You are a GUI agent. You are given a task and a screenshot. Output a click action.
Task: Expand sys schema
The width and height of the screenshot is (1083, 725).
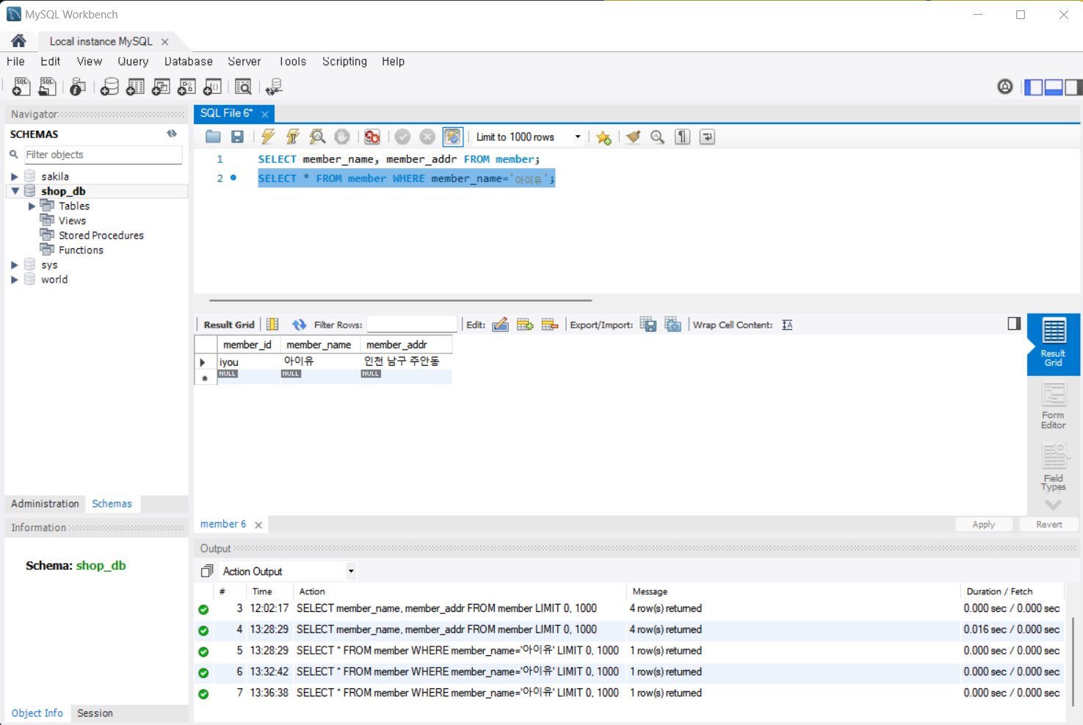point(14,265)
